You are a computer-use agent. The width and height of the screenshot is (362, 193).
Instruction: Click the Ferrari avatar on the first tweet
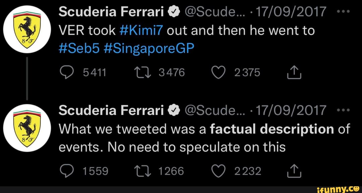click(x=27, y=29)
